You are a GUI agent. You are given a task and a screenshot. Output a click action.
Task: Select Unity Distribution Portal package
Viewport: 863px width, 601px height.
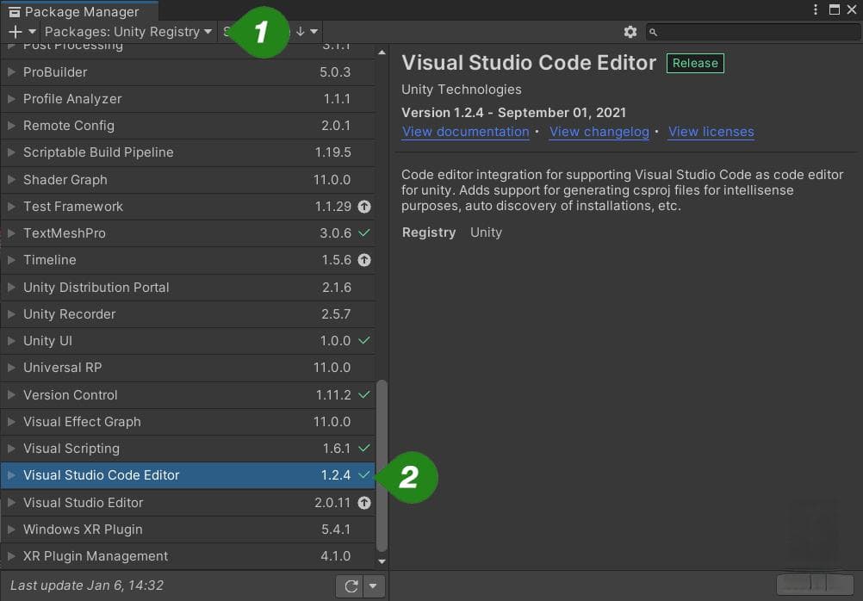[x=188, y=288]
